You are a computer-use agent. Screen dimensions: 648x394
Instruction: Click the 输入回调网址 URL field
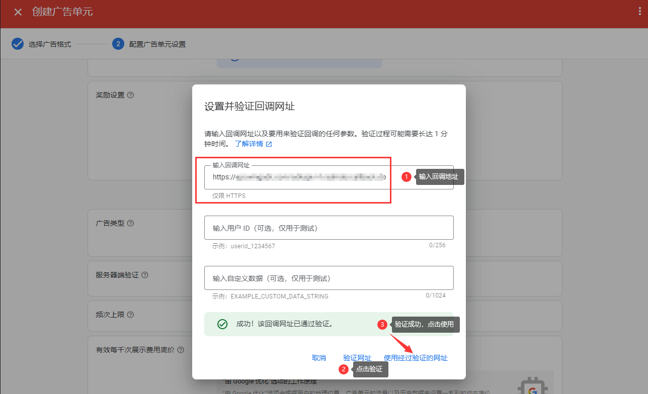(x=329, y=177)
